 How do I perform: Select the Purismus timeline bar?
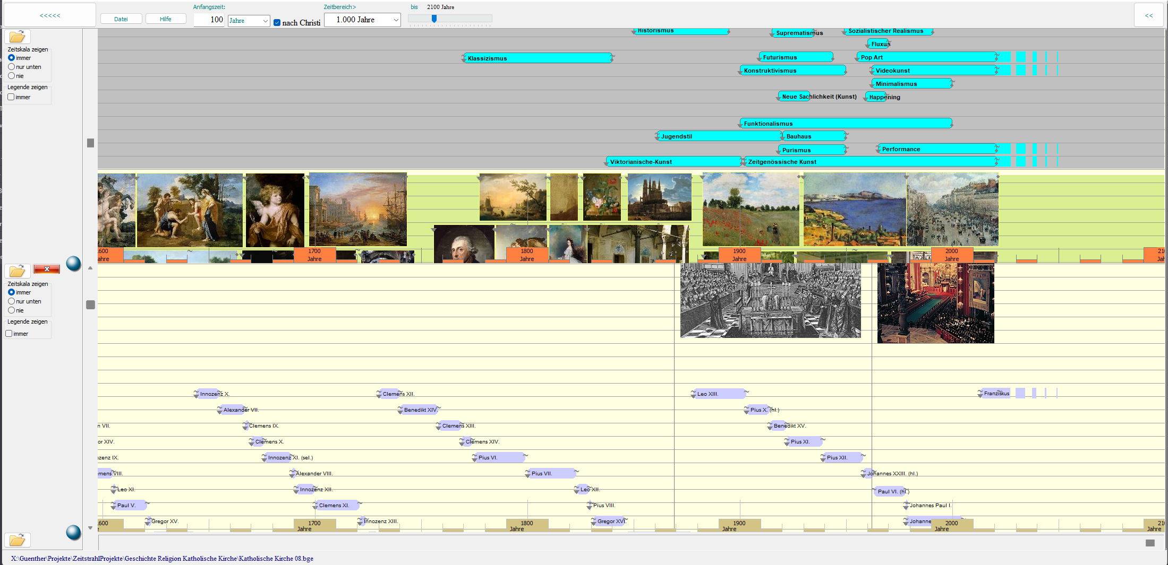(812, 150)
